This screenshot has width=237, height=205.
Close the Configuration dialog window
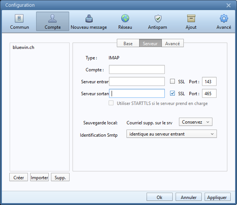click(x=228, y=5)
